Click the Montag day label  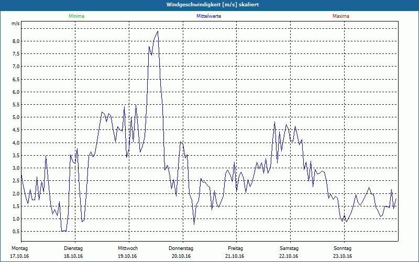tap(20, 248)
